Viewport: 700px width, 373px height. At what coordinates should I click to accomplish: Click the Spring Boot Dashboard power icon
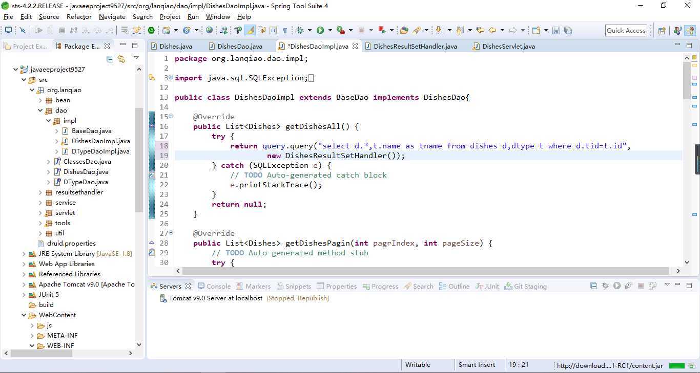[x=151, y=30]
